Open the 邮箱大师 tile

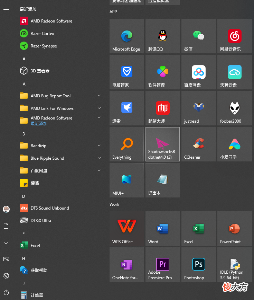click(x=162, y=108)
